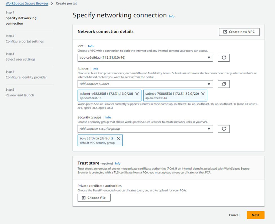Image resolution: width=275 pixels, height=224 pixels.
Task: Remove subnet-e982258f from selected subnets
Action: tap(137, 94)
